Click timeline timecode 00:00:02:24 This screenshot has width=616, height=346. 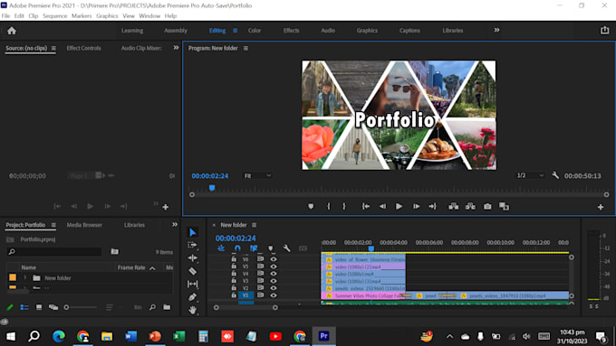(236, 238)
